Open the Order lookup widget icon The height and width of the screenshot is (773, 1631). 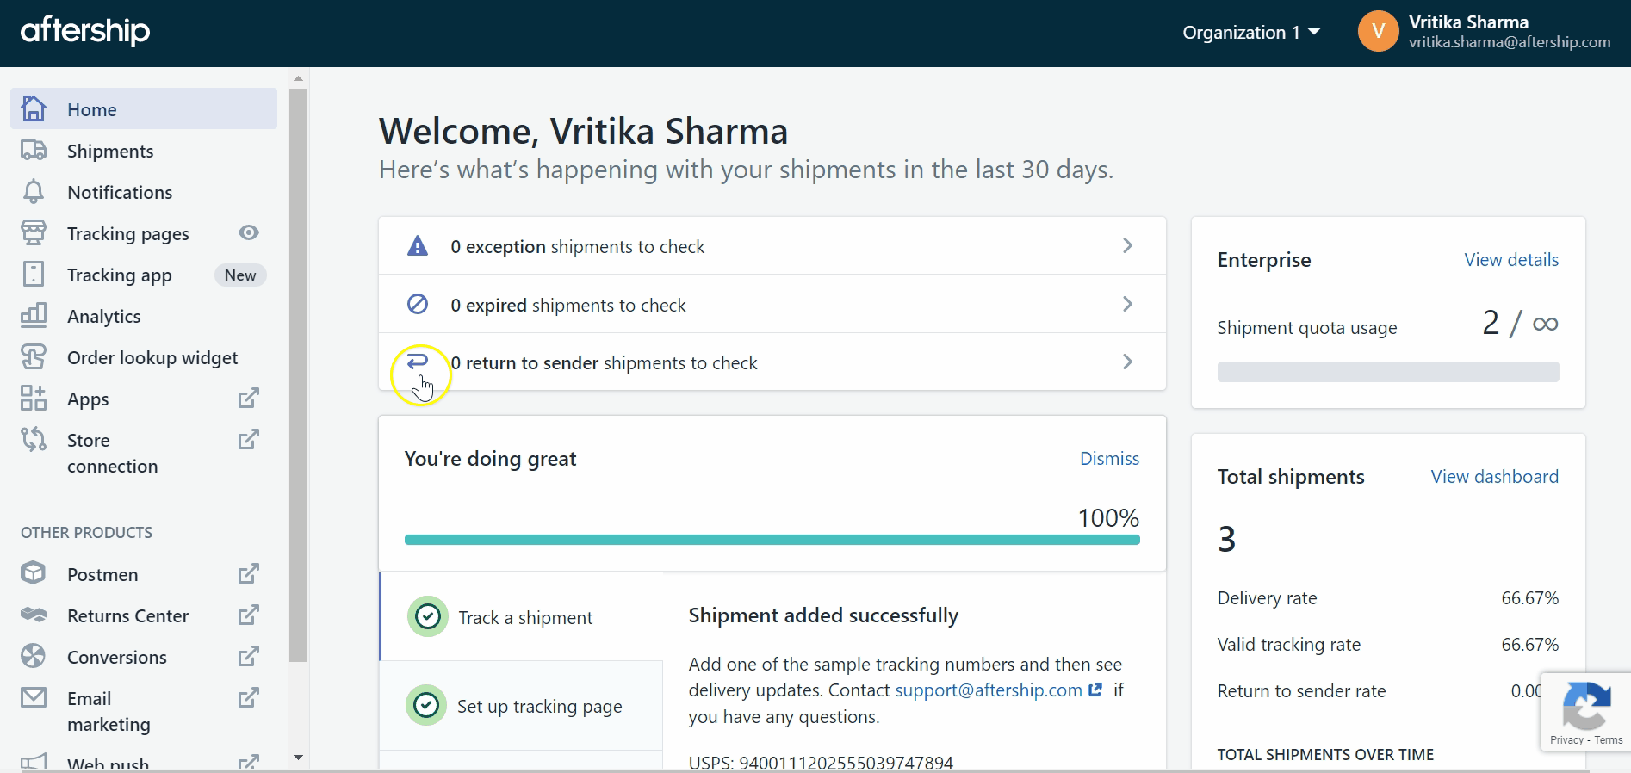tap(34, 357)
